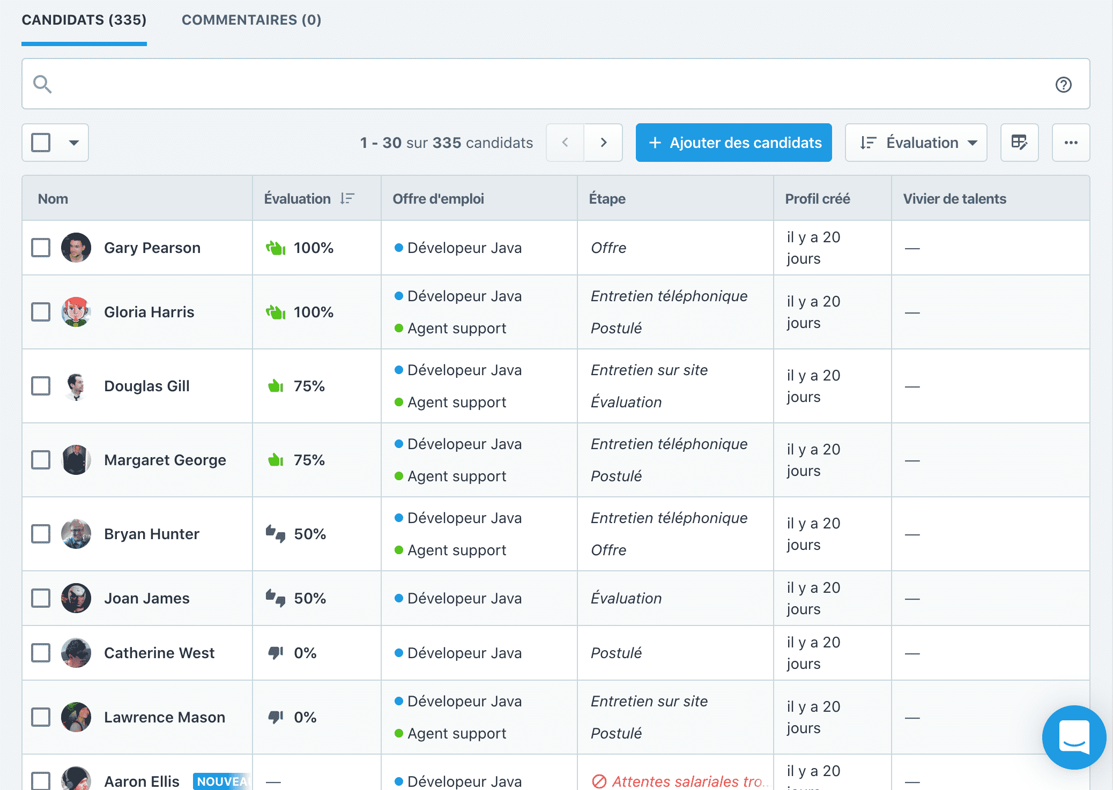
Task: Open Margaret George's candidate profile
Action: click(165, 460)
